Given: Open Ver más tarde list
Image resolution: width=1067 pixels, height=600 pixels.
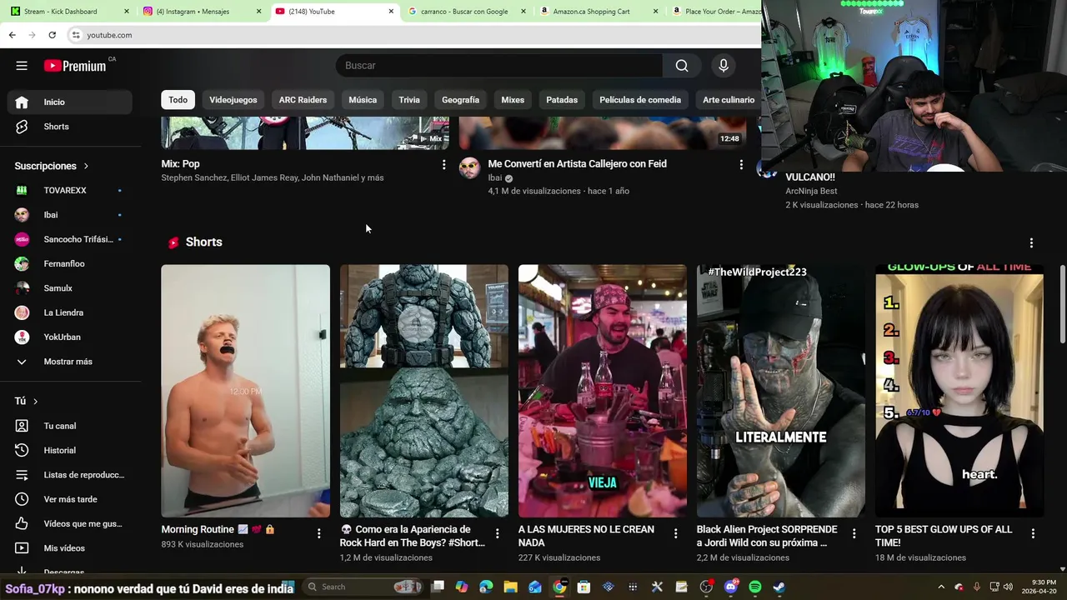Looking at the screenshot, I should 70,499.
